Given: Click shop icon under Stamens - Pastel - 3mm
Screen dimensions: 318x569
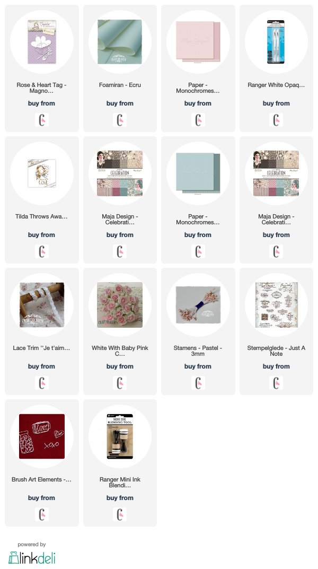Looking at the screenshot, I should [x=198, y=383].
